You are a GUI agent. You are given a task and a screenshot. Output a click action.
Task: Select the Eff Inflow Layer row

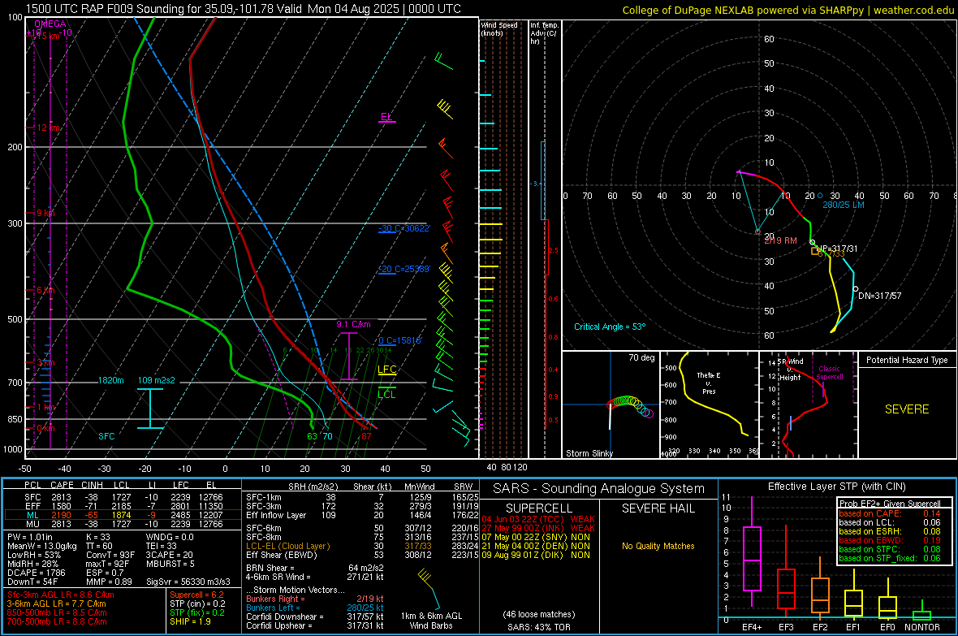click(362, 515)
